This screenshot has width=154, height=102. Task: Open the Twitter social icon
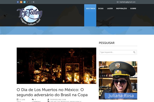point(24,2)
